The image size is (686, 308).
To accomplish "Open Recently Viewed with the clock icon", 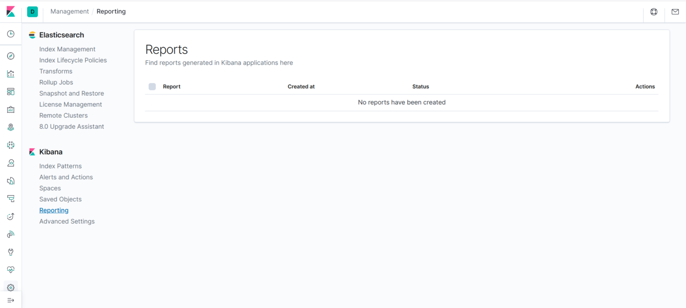I will (11, 33).
